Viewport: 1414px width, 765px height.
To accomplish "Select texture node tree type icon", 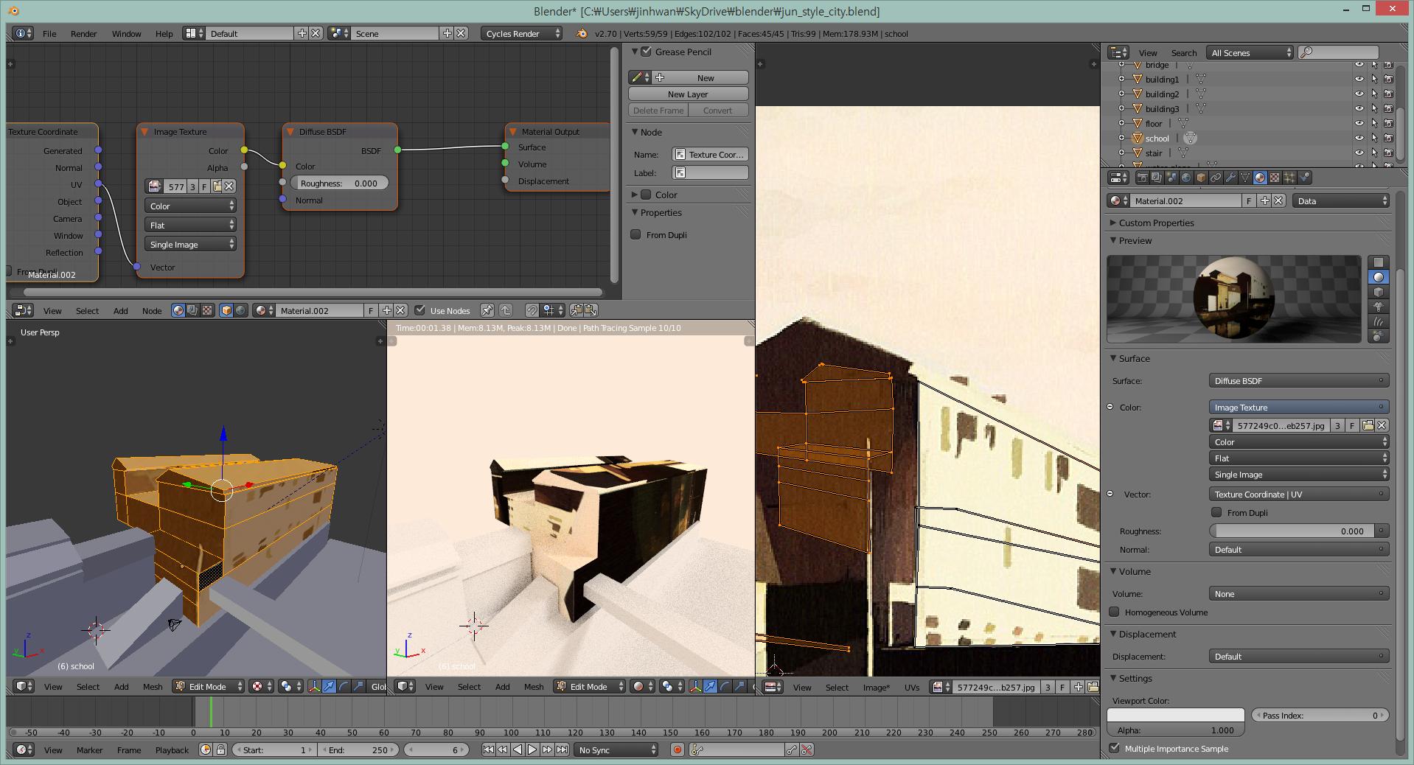I will [207, 310].
